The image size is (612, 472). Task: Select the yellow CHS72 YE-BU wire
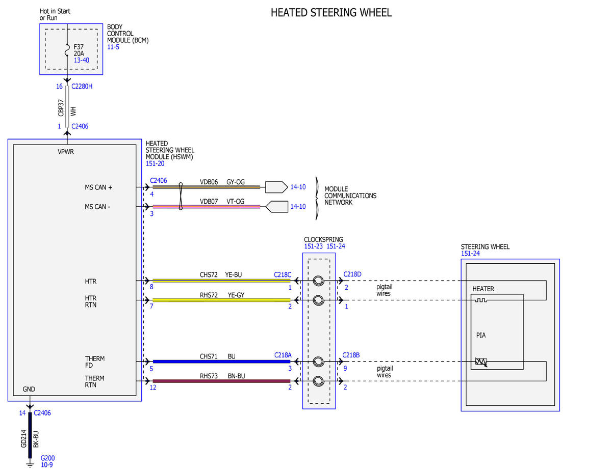coord(221,281)
